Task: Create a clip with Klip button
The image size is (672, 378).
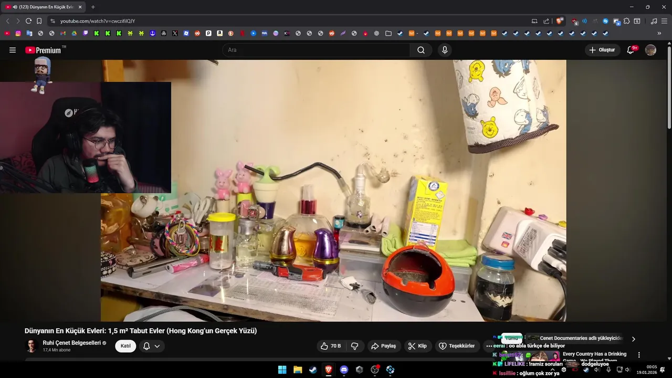Action: pos(418,346)
